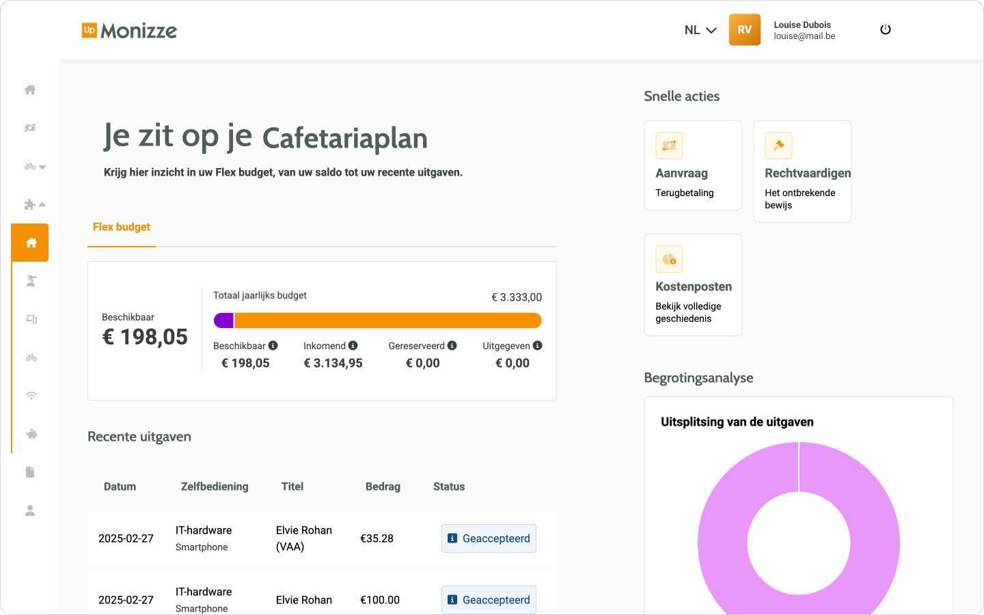Open the Rechtvaardigen quick action card
This screenshot has height=615, width=984.
tap(802, 172)
